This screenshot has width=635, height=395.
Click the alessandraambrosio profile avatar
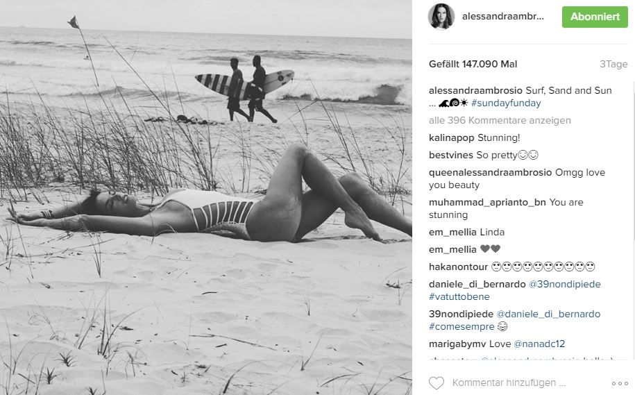click(441, 17)
